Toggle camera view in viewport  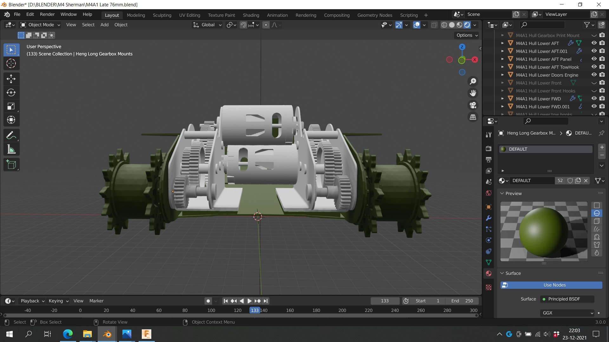[x=473, y=105]
